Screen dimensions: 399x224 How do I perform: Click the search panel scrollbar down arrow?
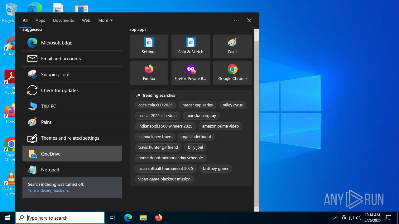tap(257, 209)
